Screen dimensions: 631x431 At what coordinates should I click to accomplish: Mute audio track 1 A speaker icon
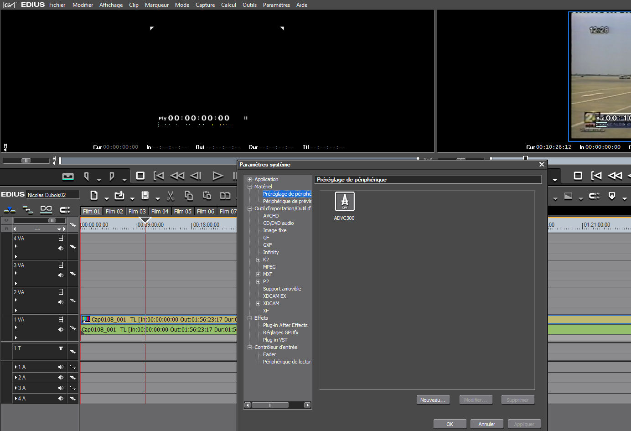pyautogui.click(x=61, y=367)
